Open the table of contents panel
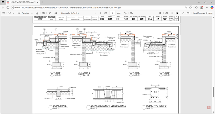The image size is (215, 114). [x=4, y=13]
